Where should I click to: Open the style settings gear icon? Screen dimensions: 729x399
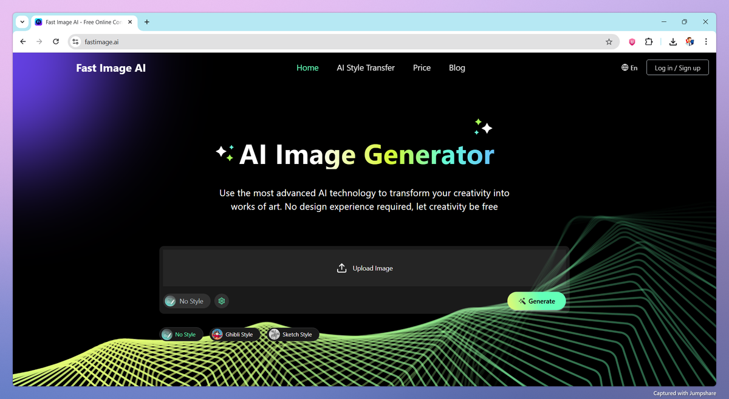pyautogui.click(x=221, y=301)
